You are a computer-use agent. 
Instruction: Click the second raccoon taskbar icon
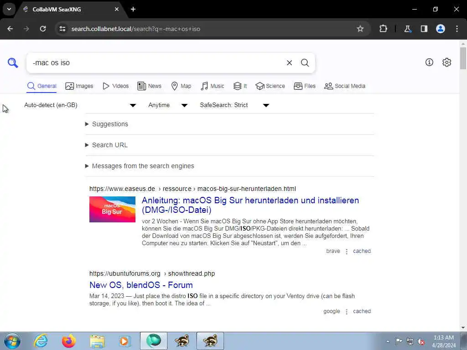tap(210, 341)
